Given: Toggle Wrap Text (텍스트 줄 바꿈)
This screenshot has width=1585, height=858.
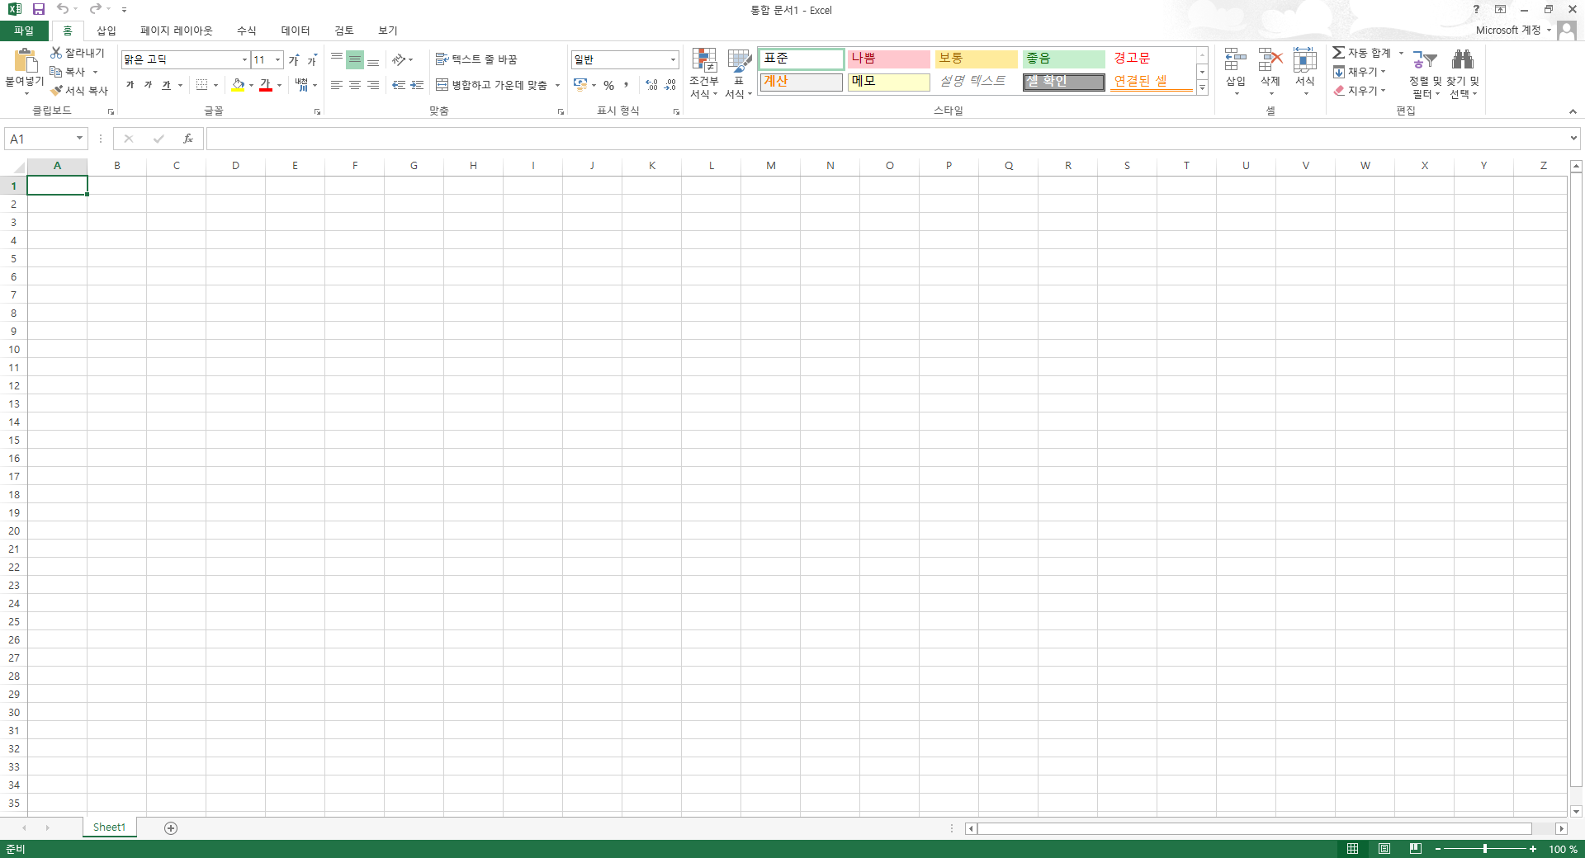Looking at the screenshot, I should click(x=475, y=59).
